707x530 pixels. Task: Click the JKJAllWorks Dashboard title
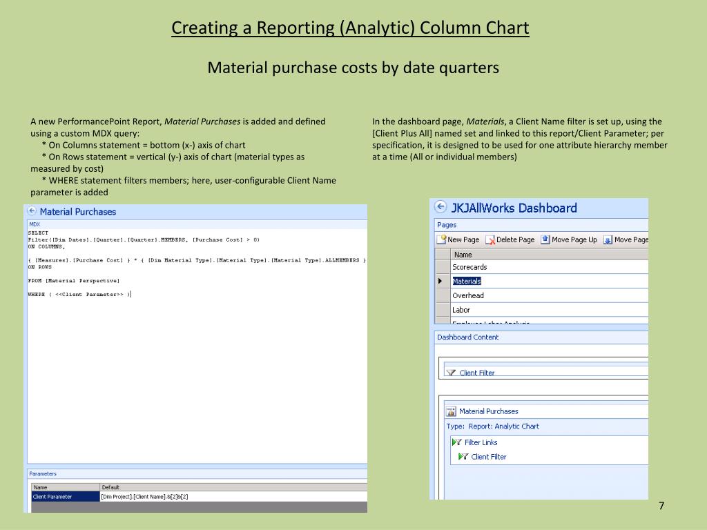(x=514, y=208)
